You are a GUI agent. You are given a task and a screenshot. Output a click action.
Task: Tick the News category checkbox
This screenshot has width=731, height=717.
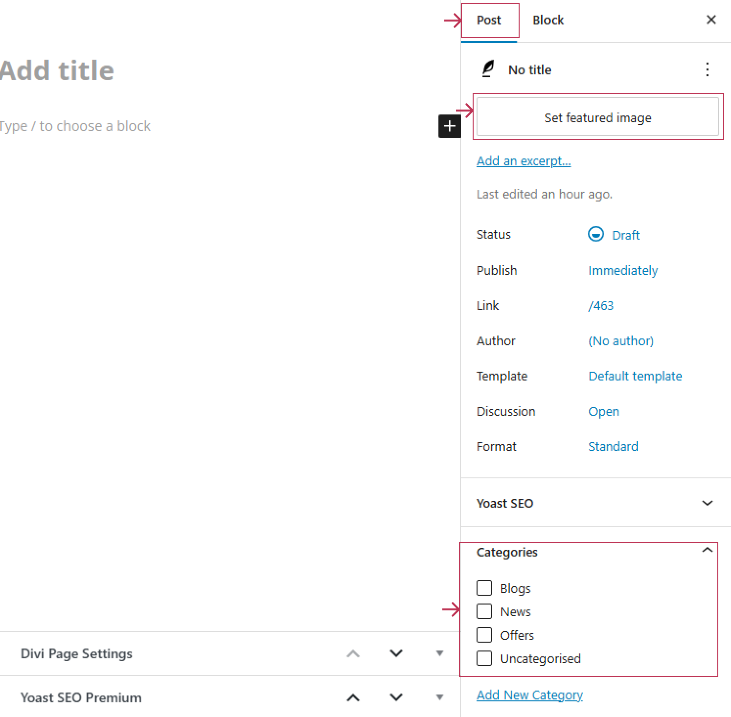point(484,611)
